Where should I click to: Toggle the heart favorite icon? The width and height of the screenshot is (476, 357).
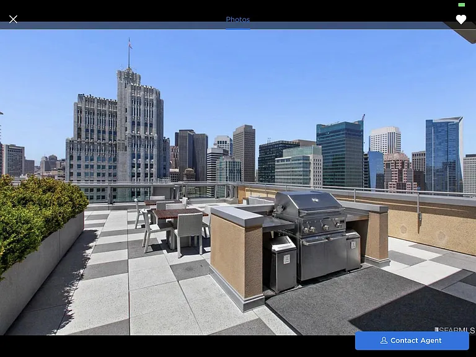[461, 19]
